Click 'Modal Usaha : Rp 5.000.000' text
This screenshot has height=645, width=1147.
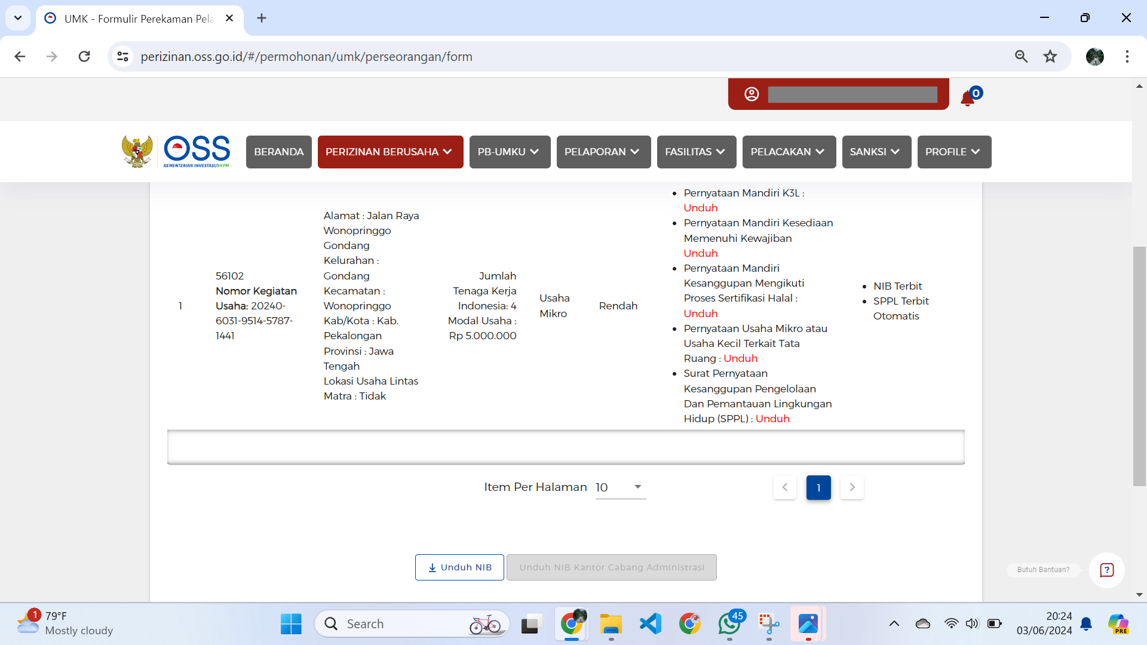click(482, 328)
